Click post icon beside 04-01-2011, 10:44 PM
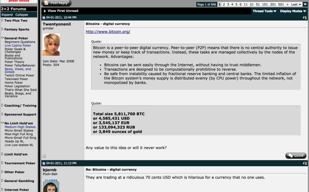This screenshot has width=309, height=192. click(x=44, y=18)
